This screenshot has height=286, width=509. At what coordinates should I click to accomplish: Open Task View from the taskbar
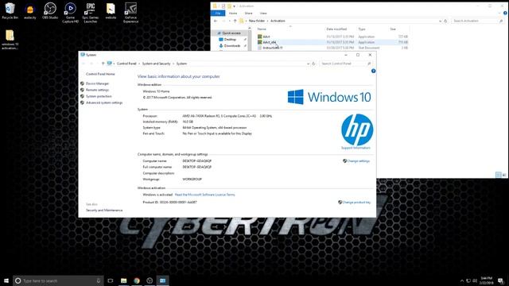pyautogui.click(x=111, y=280)
